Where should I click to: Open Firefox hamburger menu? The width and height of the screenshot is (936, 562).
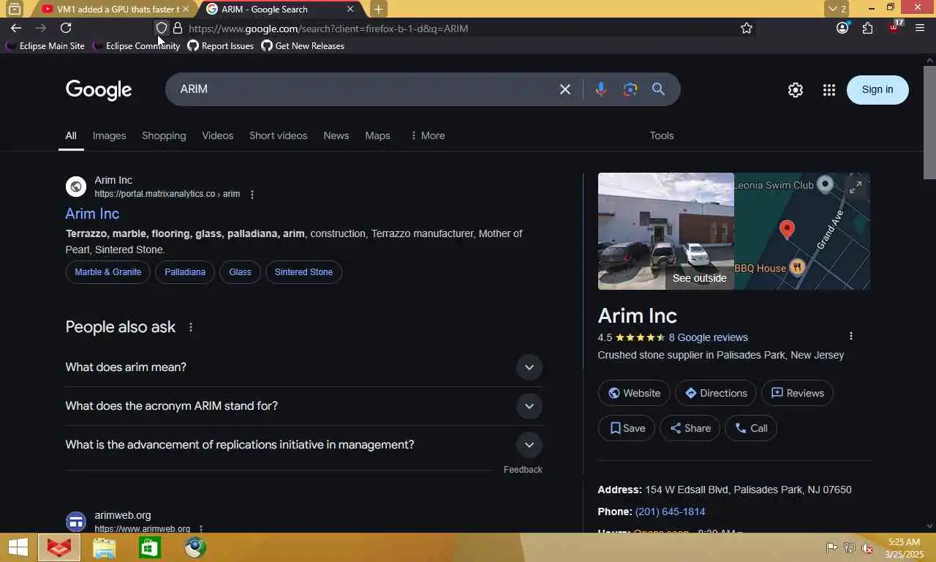[x=920, y=28]
